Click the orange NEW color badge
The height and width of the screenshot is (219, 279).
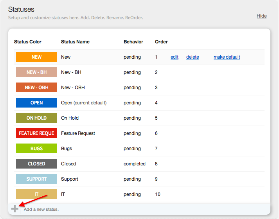click(36, 57)
